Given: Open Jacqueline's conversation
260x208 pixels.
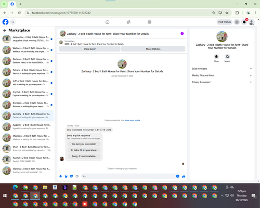Looking at the screenshot, I should [x=28, y=39].
